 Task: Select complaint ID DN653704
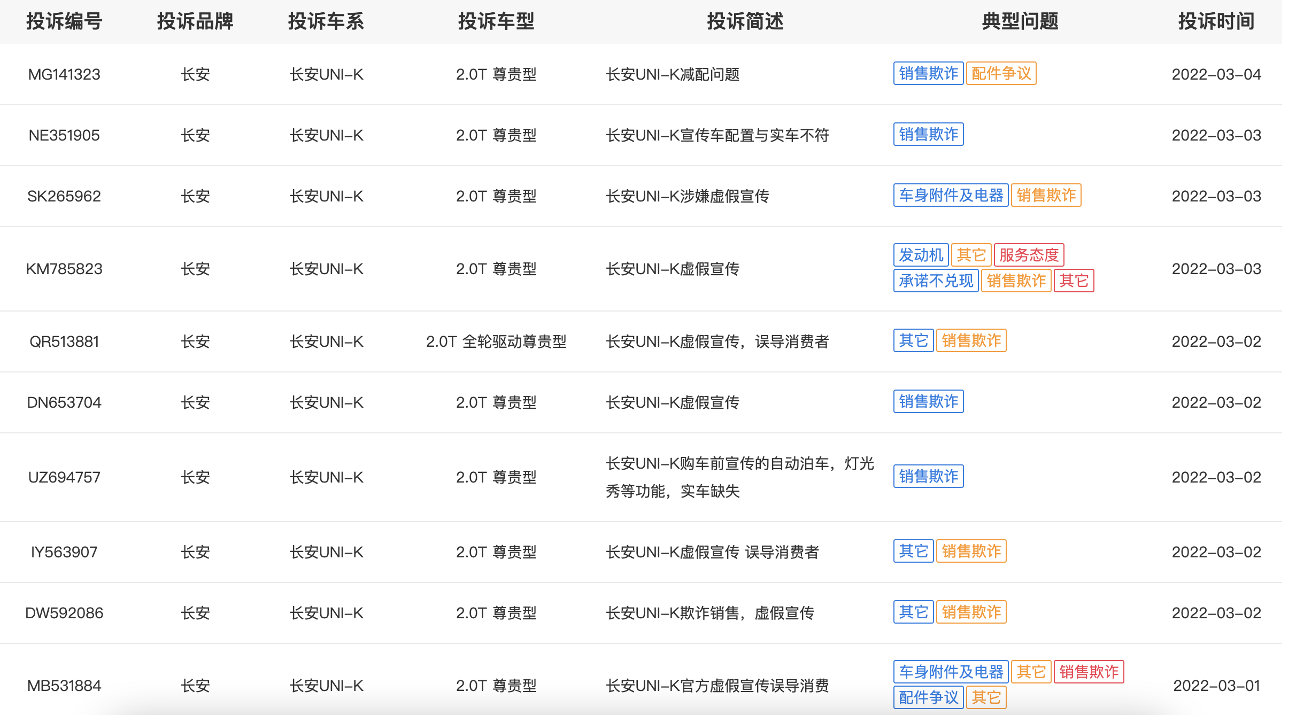pos(64,402)
